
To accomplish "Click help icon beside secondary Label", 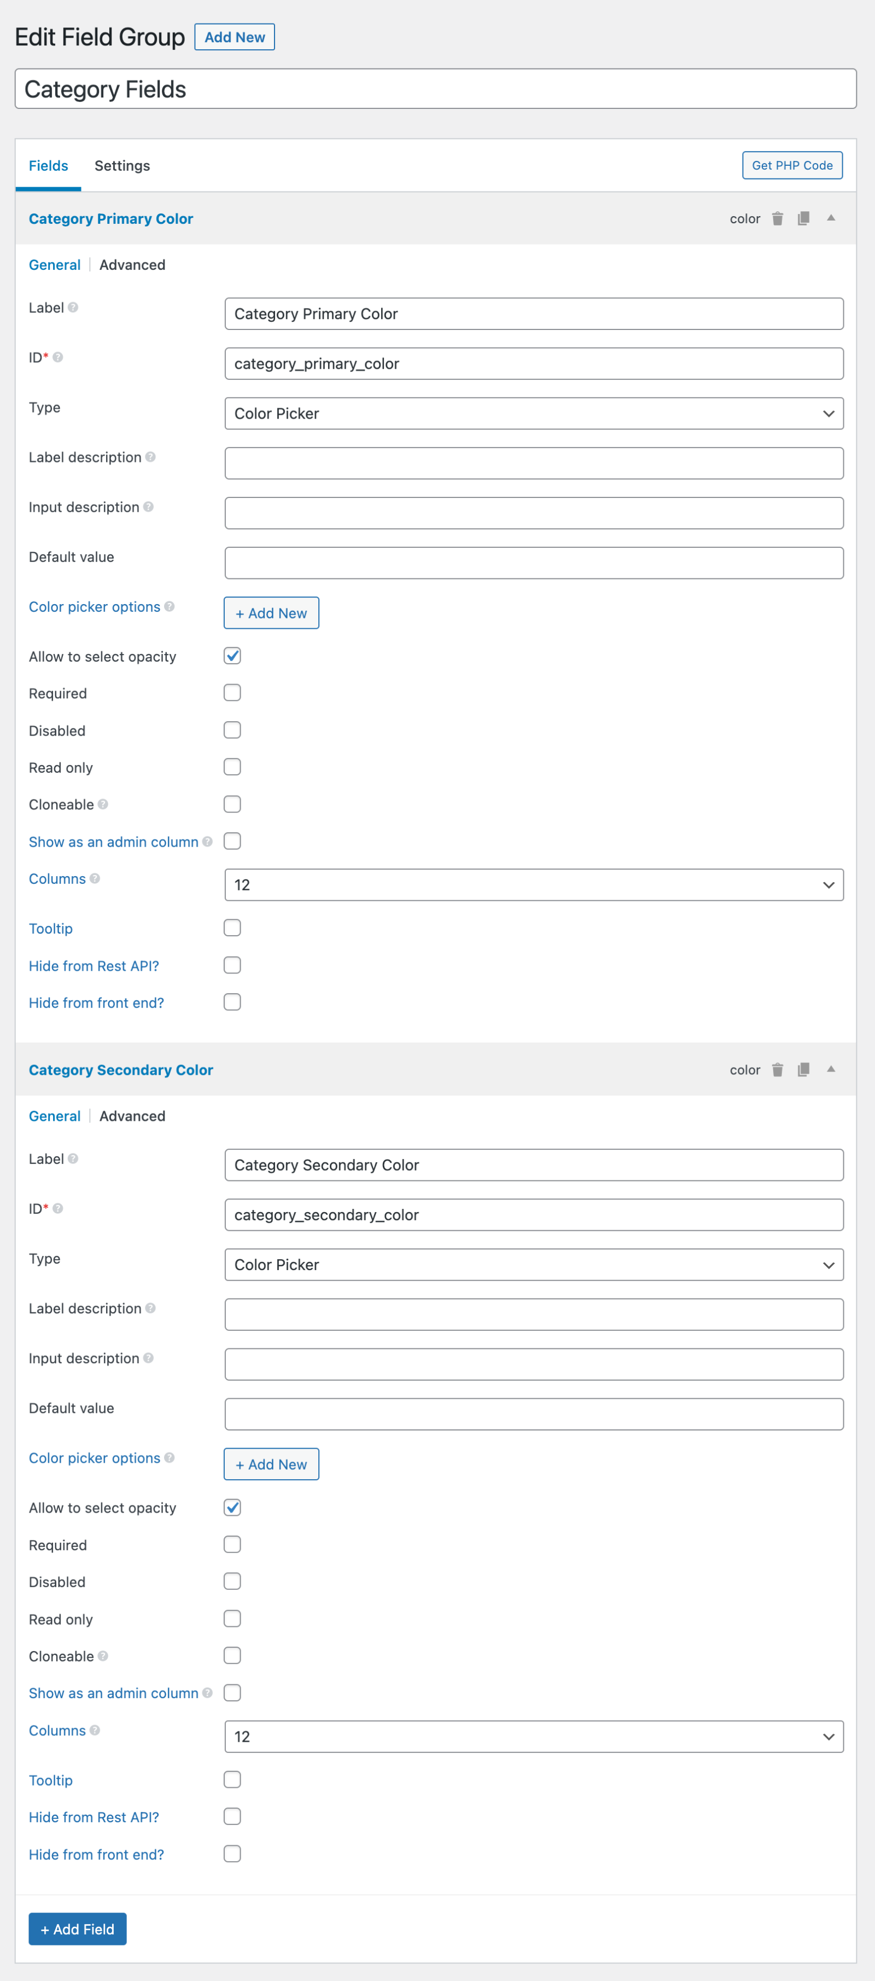I will pos(73,1159).
